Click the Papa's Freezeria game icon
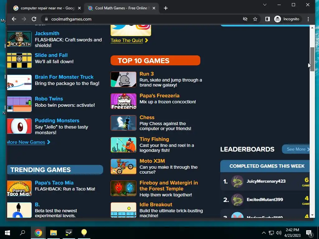The width and height of the screenshot is (319, 239). [123, 101]
